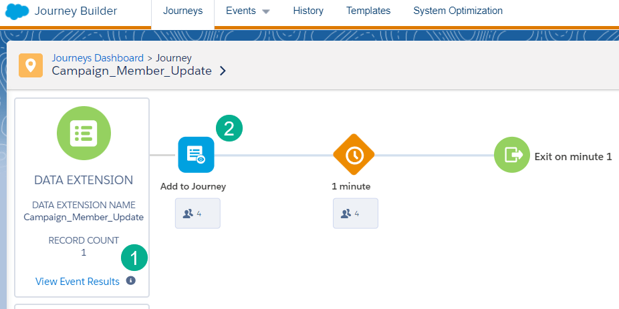
Task: Click View Event Results link
Action: click(x=78, y=282)
